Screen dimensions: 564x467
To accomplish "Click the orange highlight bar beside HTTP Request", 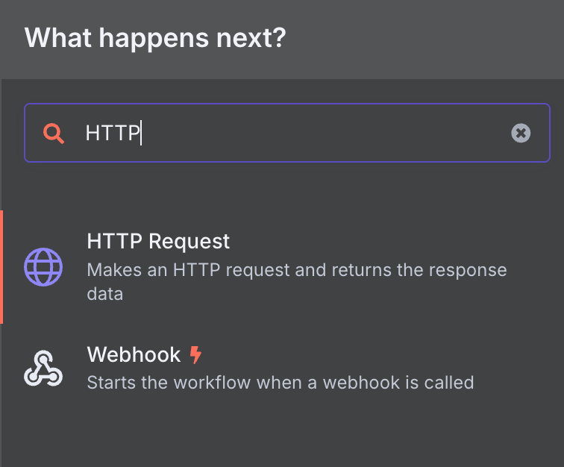I will coord(1,266).
